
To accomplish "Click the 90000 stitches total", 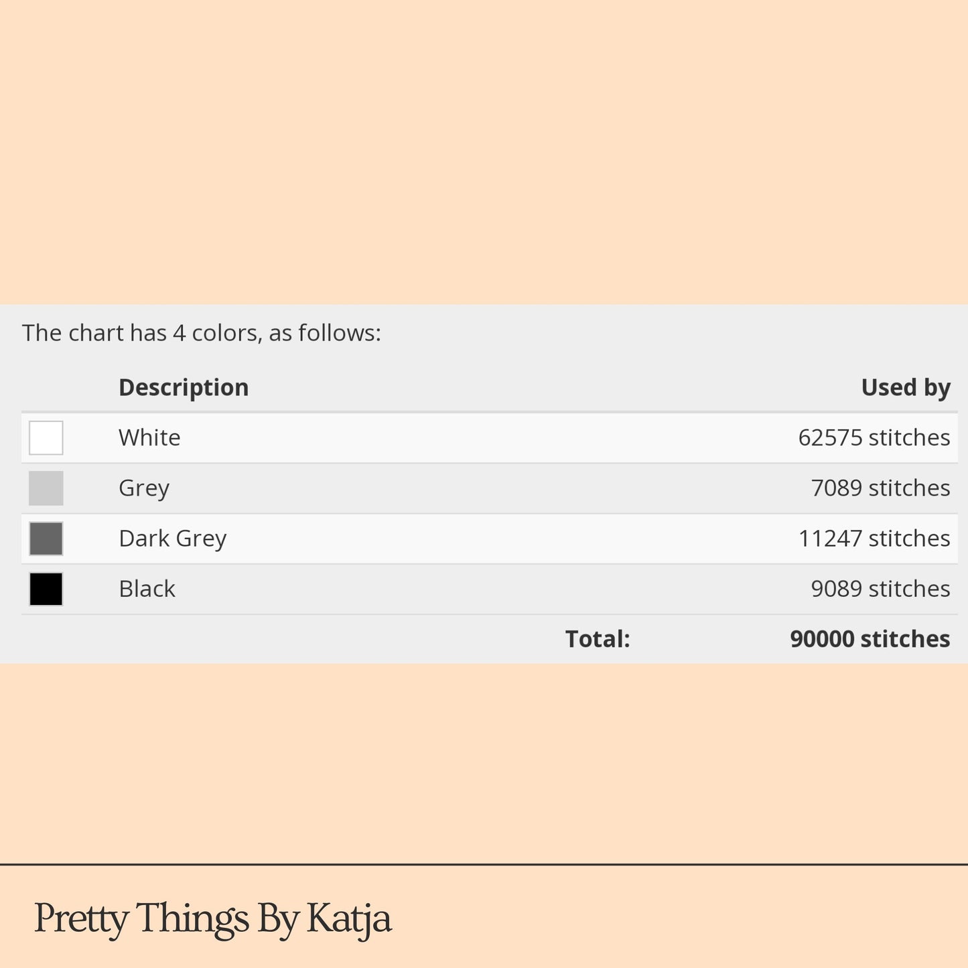I will coord(870,639).
